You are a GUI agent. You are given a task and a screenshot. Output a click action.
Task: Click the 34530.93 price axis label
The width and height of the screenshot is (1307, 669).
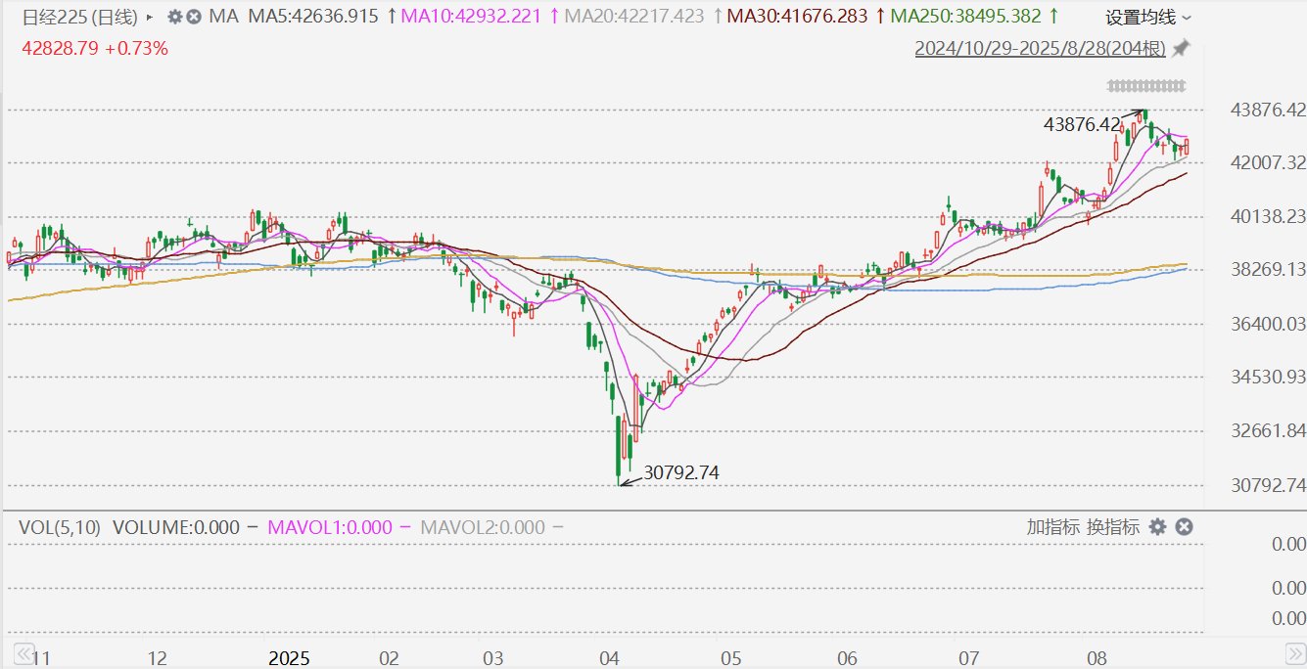pos(1266,377)
